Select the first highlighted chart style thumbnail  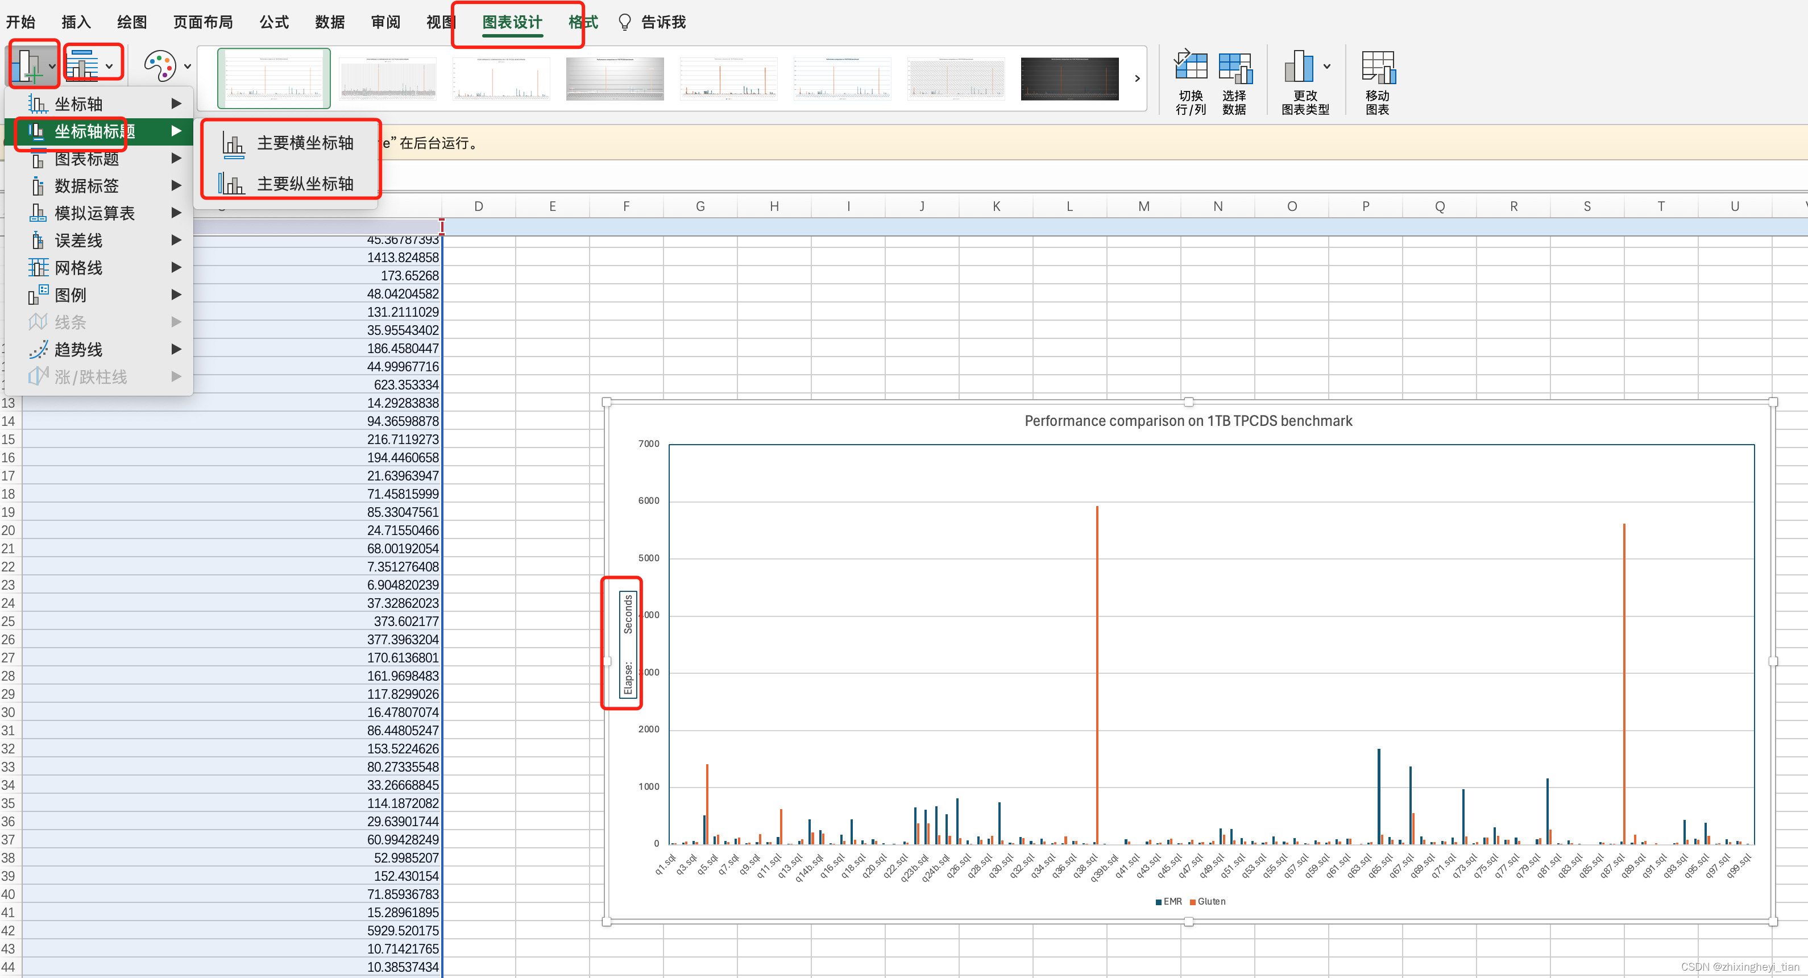coord(273,78)
